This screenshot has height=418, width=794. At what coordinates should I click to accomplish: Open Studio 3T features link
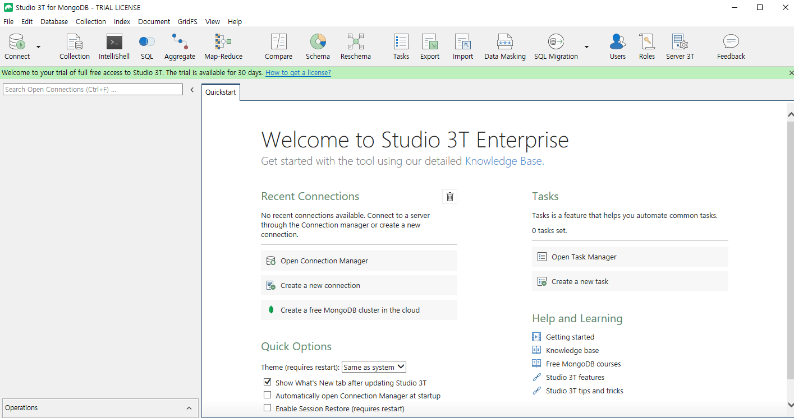tap(575, 377)
